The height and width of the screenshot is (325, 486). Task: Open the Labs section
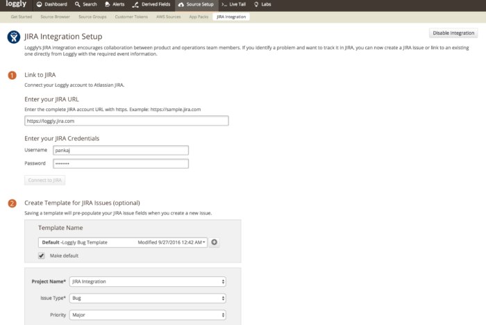[x=267, y=4]
